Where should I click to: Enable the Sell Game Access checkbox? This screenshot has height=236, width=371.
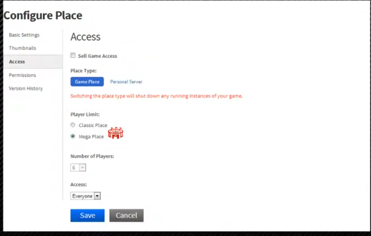click(x=73, y=56)
